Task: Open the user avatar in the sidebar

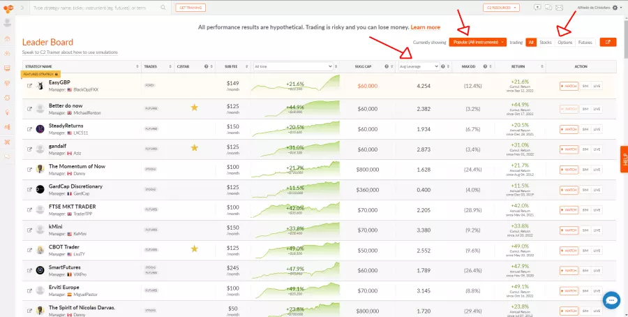Action: point(7,22)
